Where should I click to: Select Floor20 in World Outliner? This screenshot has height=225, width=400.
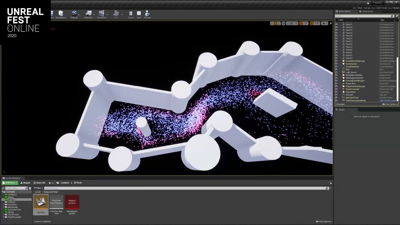click(349, 50)
